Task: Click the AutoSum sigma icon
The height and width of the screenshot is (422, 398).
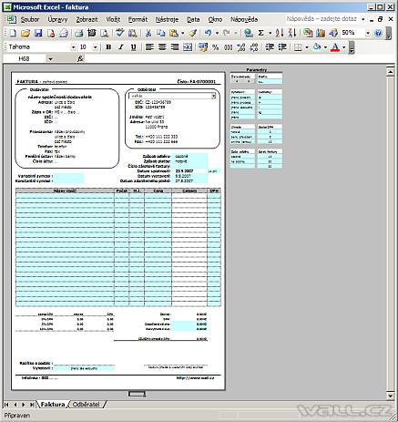Action: (x=260, y=33)
